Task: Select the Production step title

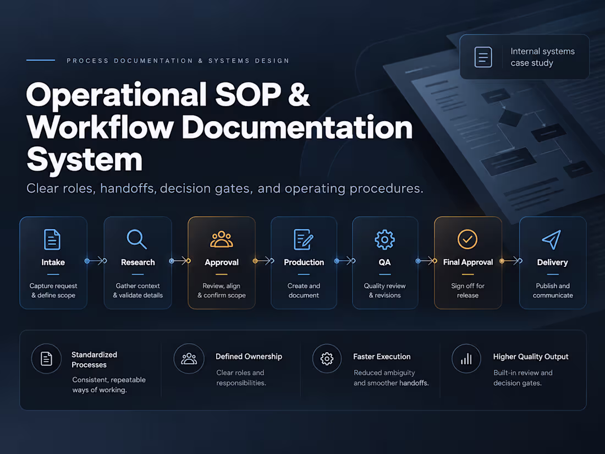Action: (304, 262)
